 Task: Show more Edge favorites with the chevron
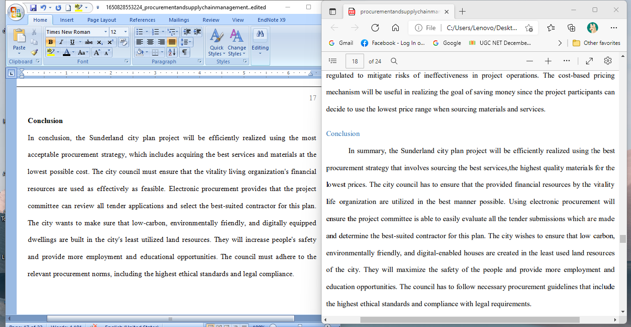[560, 43]
